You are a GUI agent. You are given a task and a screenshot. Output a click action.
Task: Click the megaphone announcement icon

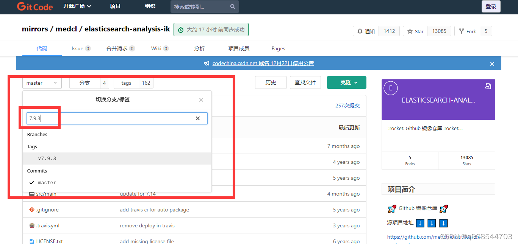(207, 64)
